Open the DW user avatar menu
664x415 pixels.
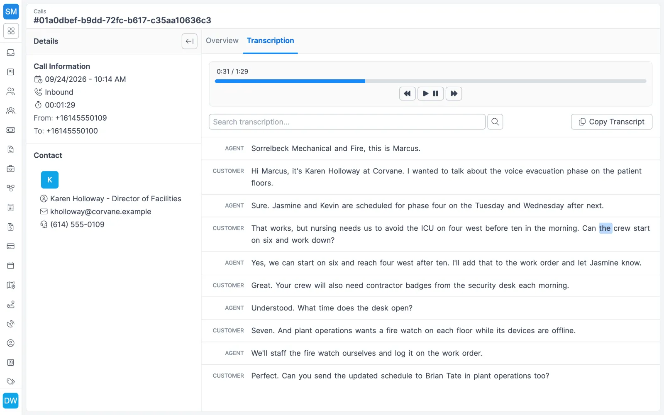coord(11,400)
